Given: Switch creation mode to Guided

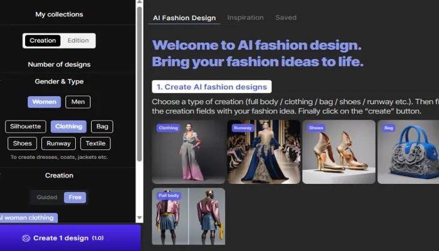Looking at the screenshot, I should pyautogui.click(x=47, y=197).
